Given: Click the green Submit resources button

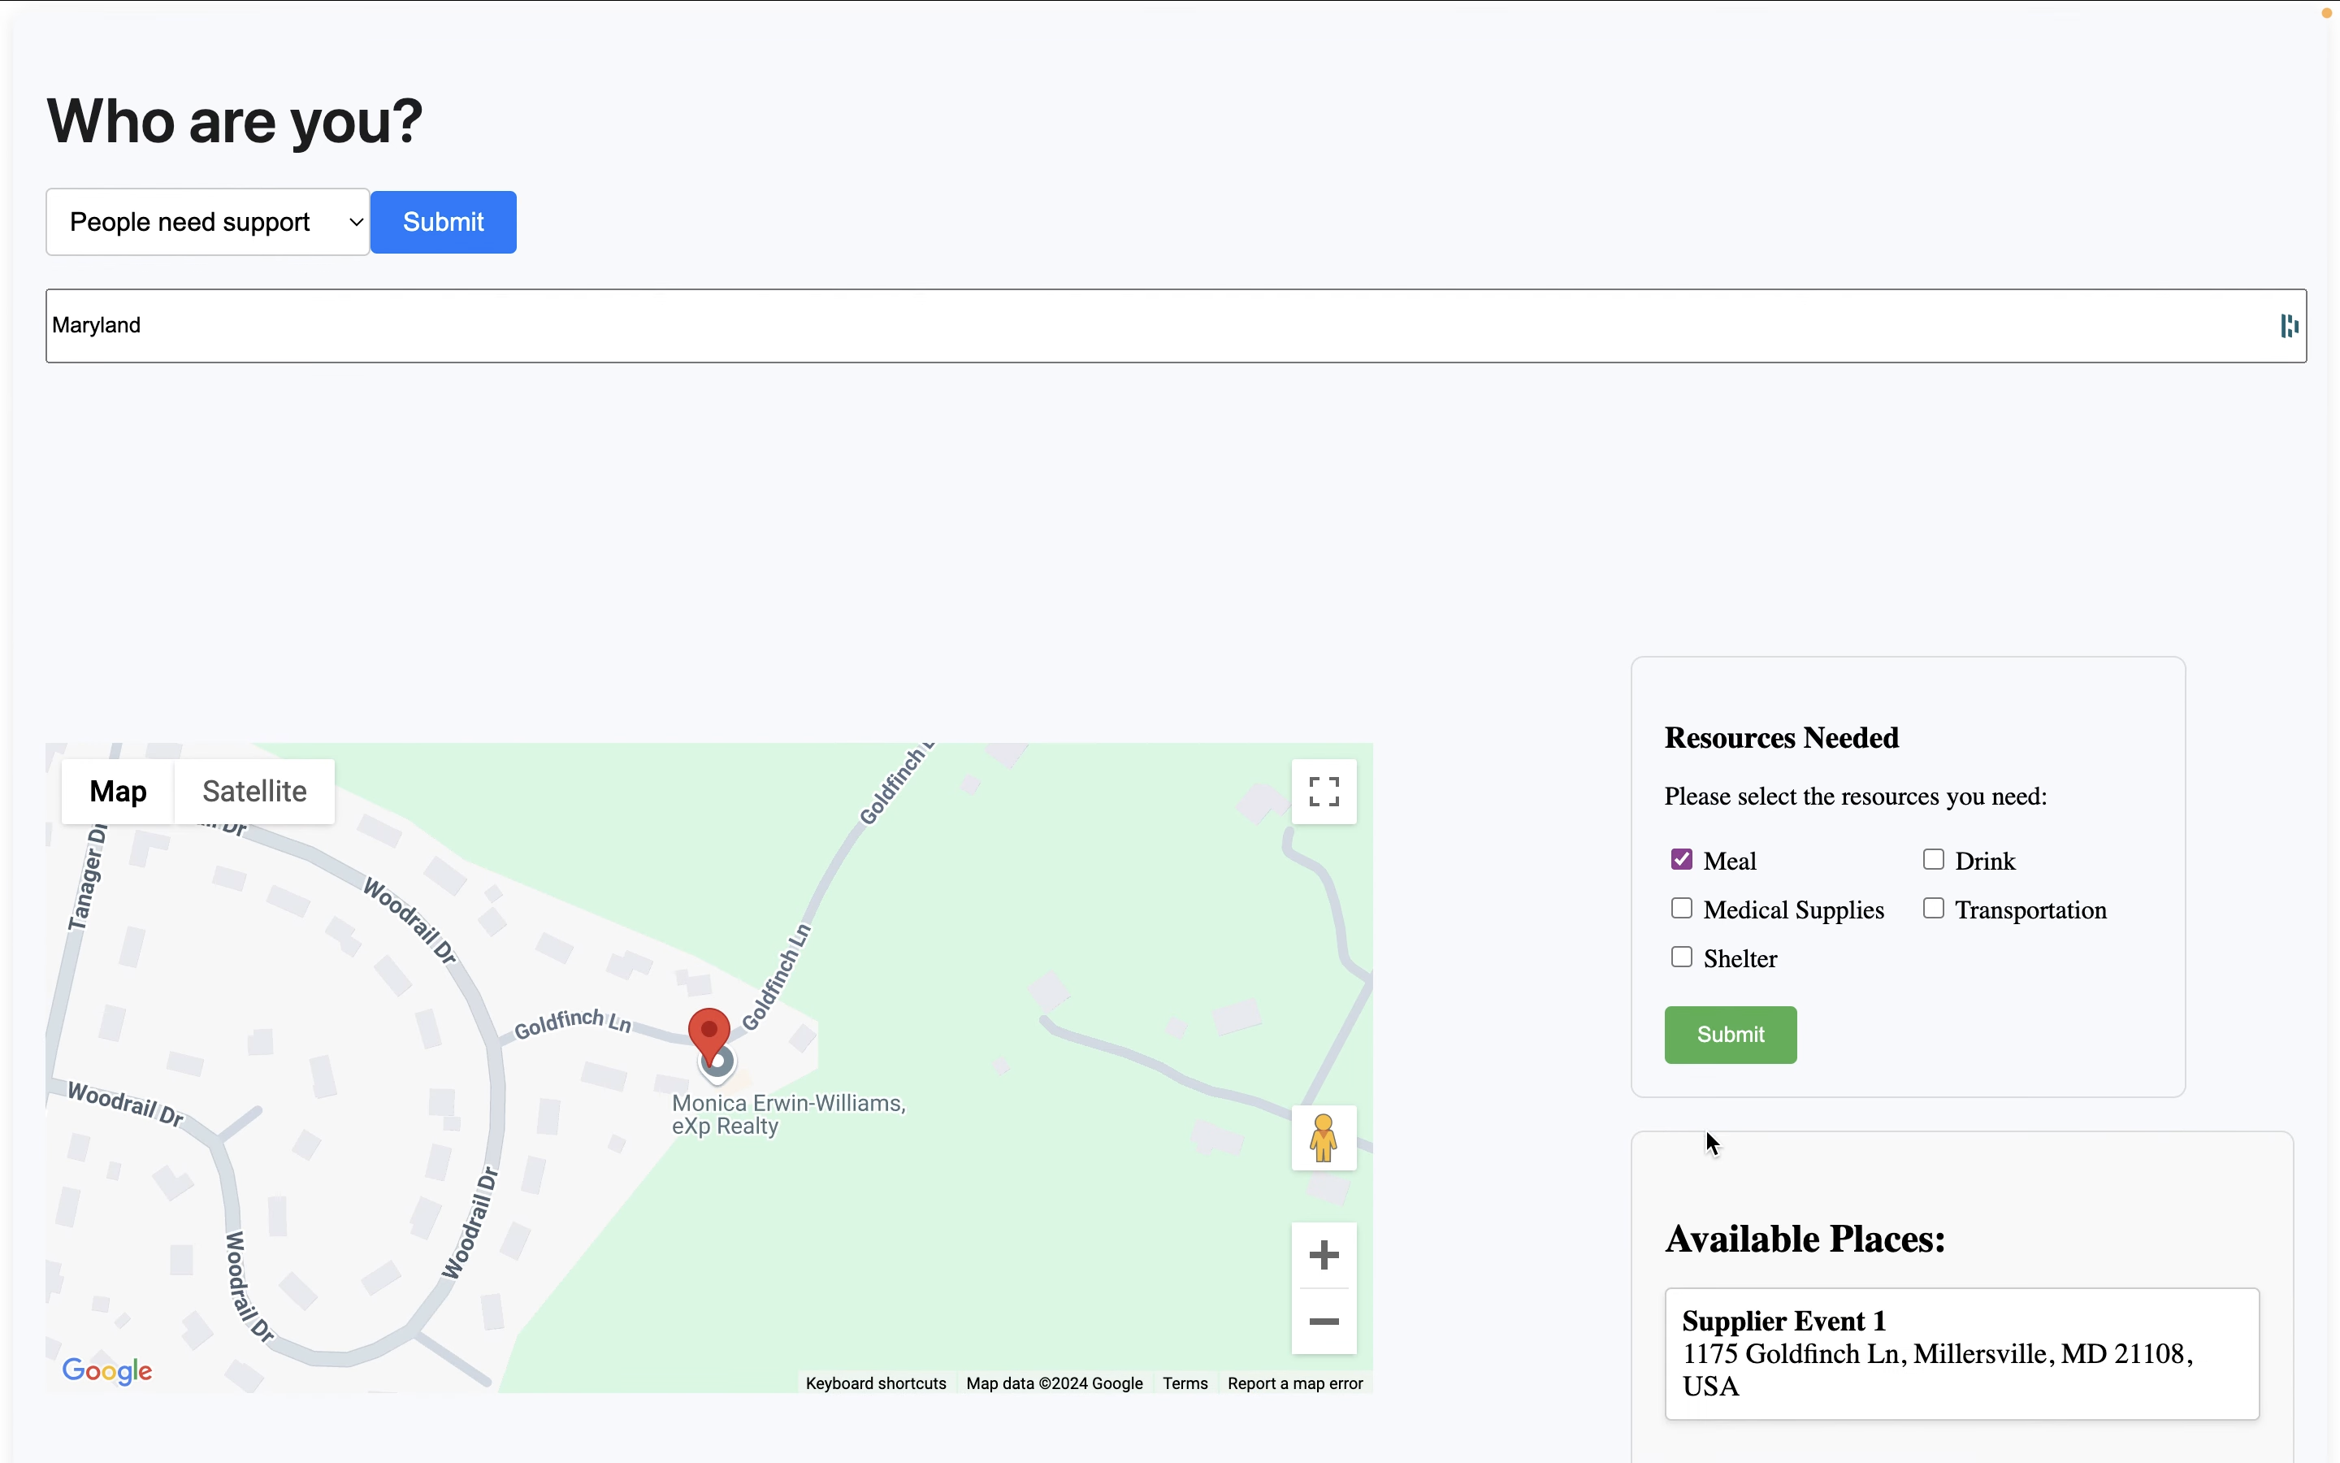Looking at the screenshot, I should [1730, 1035].
